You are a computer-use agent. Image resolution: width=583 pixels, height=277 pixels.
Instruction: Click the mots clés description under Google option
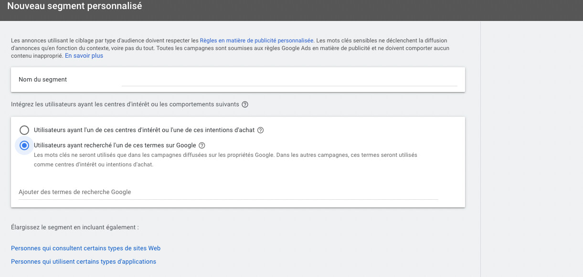coord(225,160)
